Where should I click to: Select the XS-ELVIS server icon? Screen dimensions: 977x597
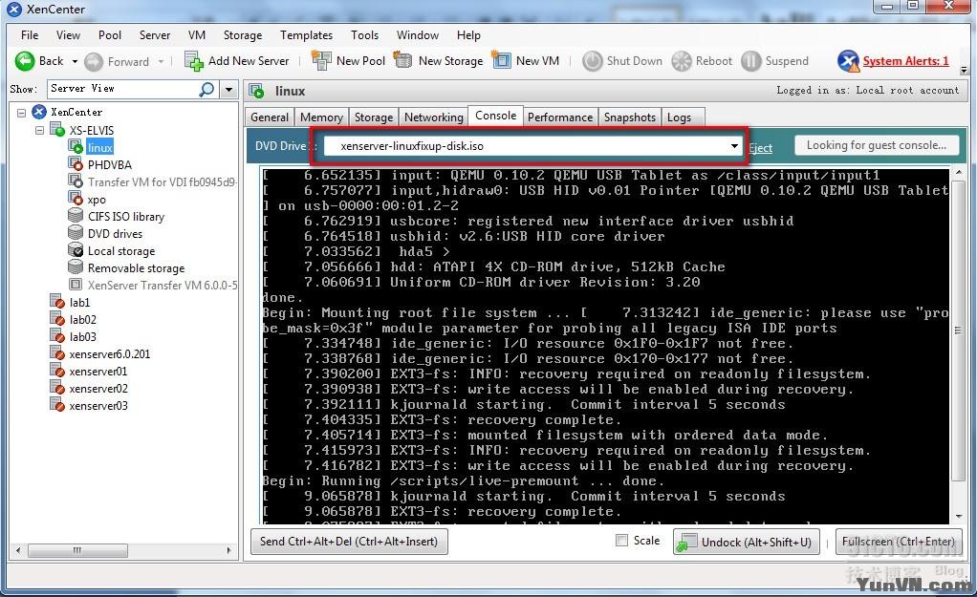(57, 130)
